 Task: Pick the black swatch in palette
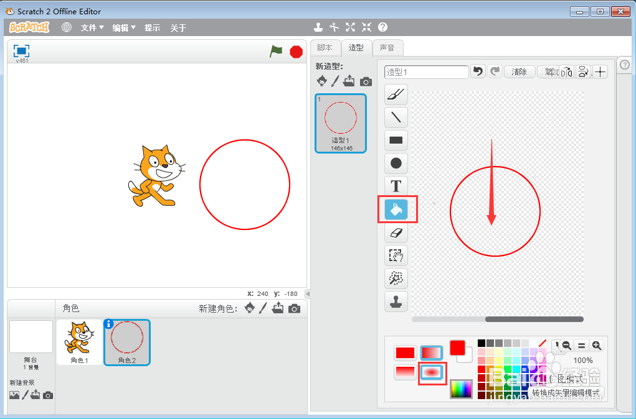pos(482,343)
